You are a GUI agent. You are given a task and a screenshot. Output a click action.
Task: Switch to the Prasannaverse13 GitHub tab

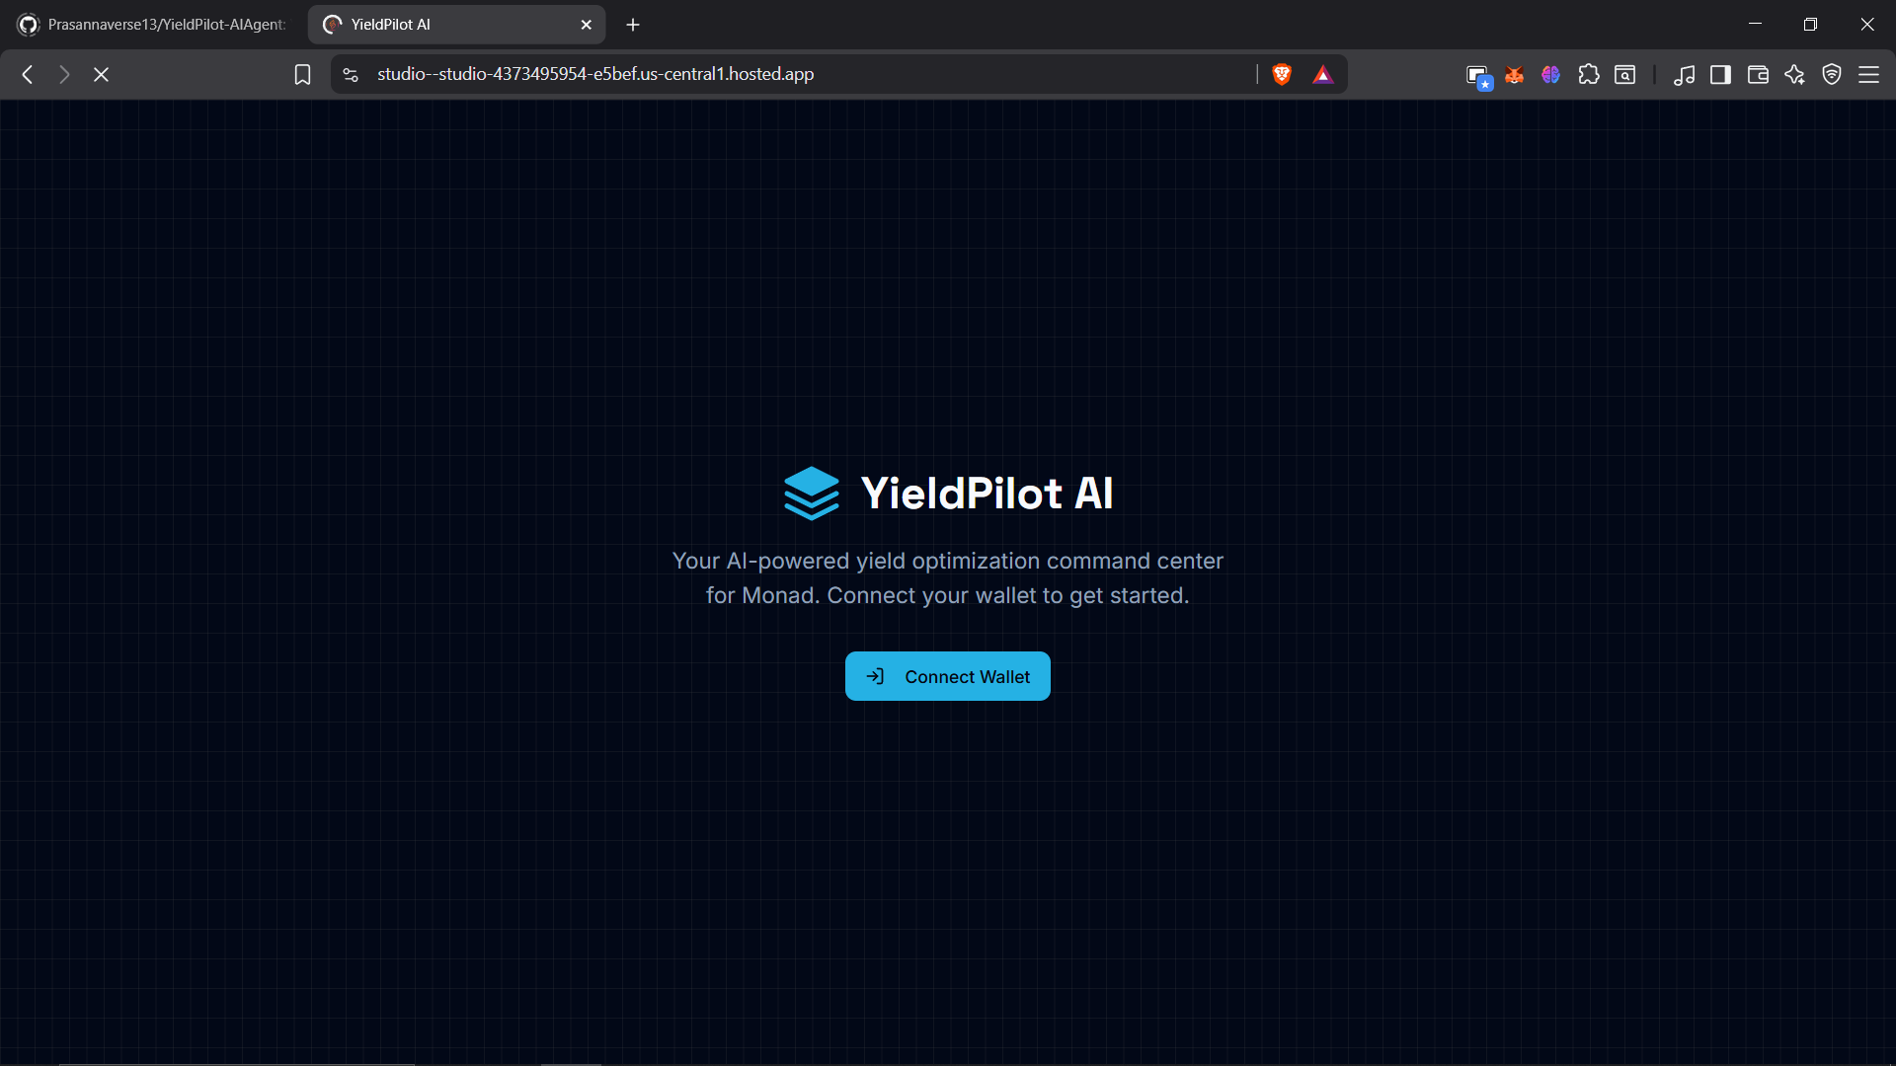point(154,25)
